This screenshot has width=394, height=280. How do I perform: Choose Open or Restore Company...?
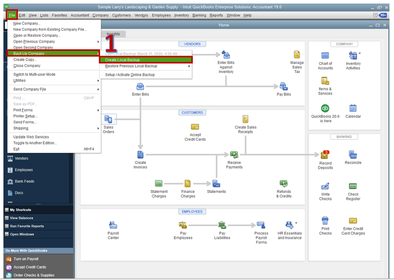click(x=54, y=35)
